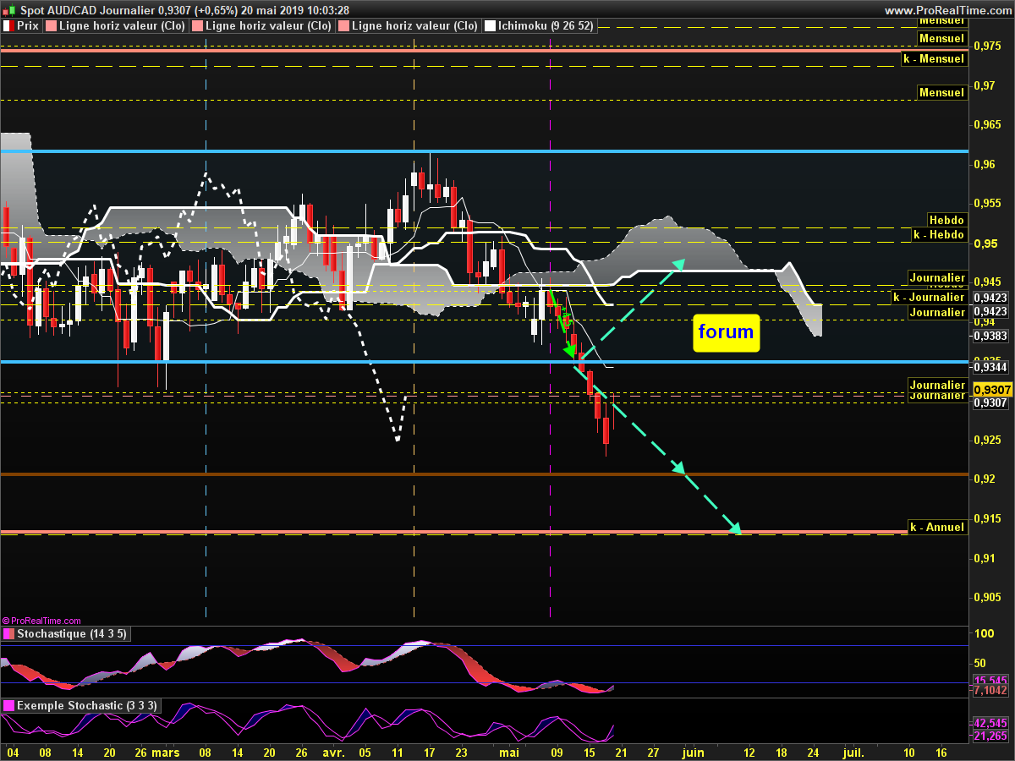Click the Exemple Stochastic magenta swatch icon

pos(8,705)
